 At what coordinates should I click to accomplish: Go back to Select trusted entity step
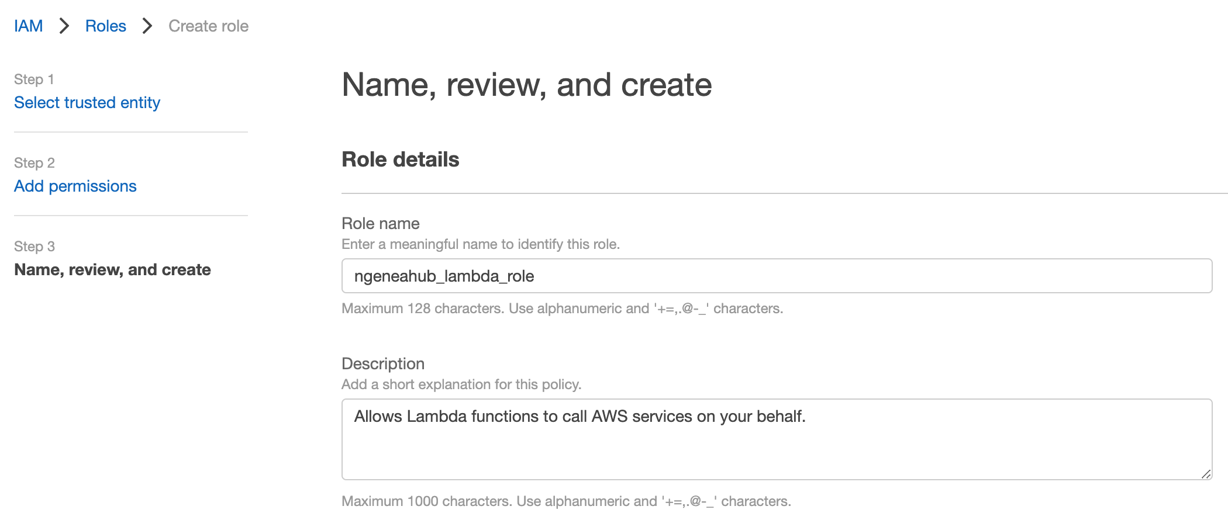point(87,102)
